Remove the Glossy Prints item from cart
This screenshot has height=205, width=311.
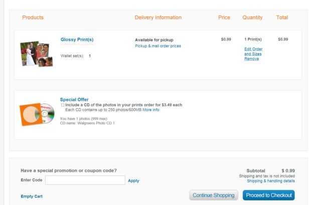(x=251, y=59)
